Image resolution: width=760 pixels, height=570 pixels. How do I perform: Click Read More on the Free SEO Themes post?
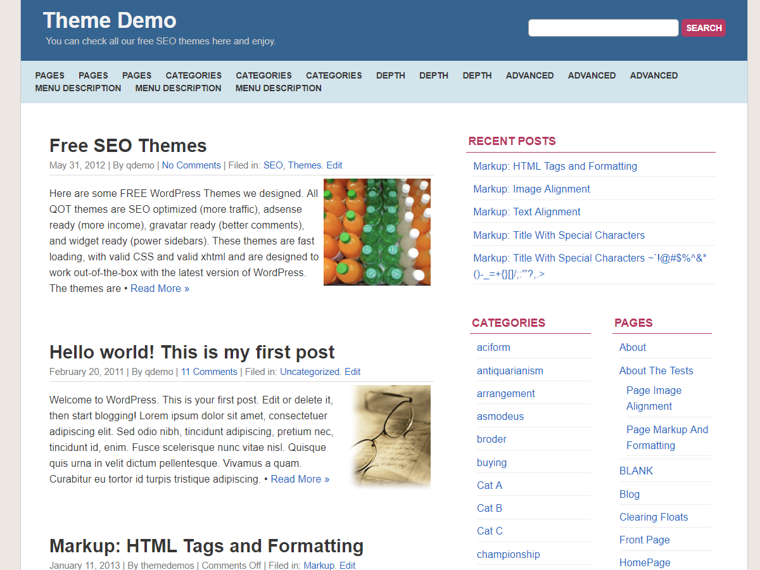point(160,288)
